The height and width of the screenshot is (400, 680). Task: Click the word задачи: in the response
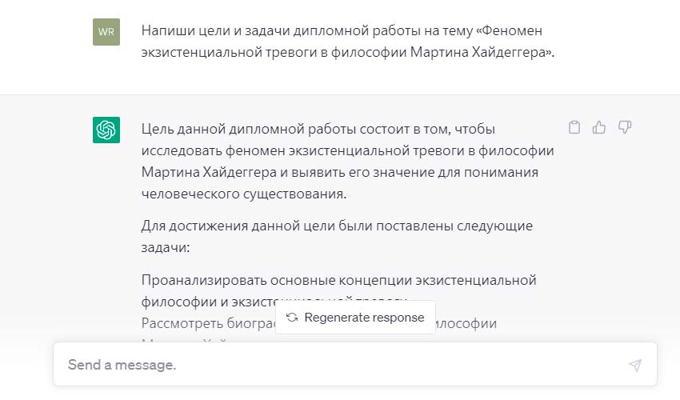tap(166, 248)
